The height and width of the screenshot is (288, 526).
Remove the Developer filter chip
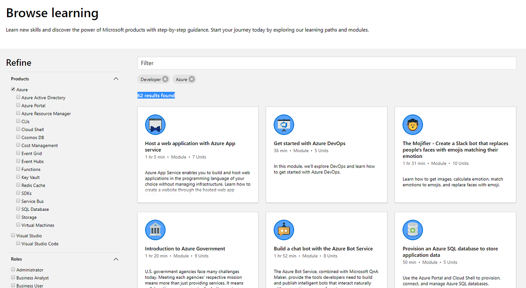pos(165,79)
